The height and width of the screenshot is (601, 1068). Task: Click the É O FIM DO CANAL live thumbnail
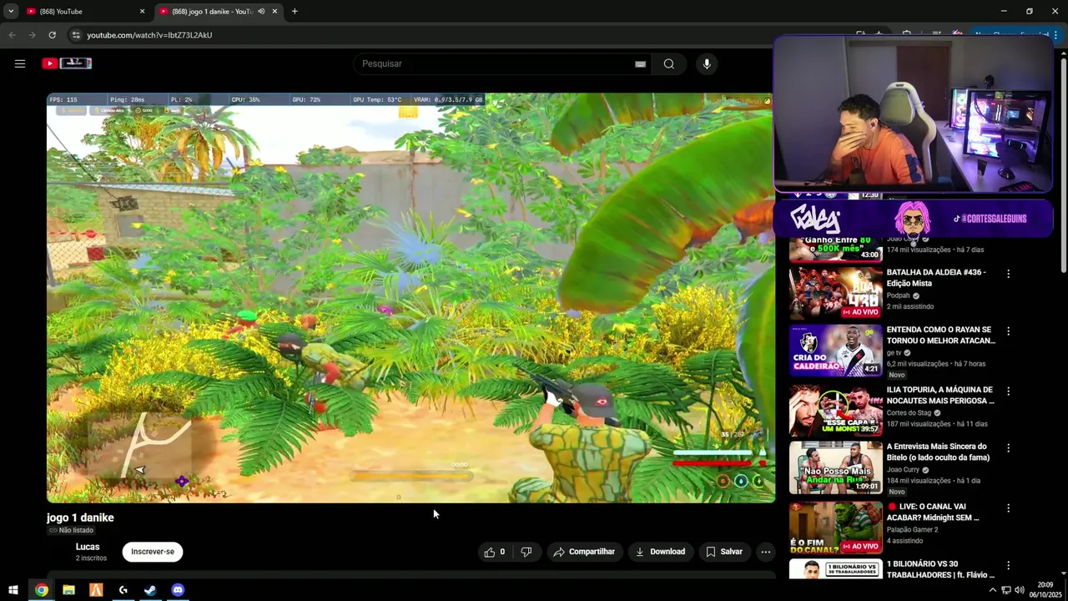click(x=836, y=528)
